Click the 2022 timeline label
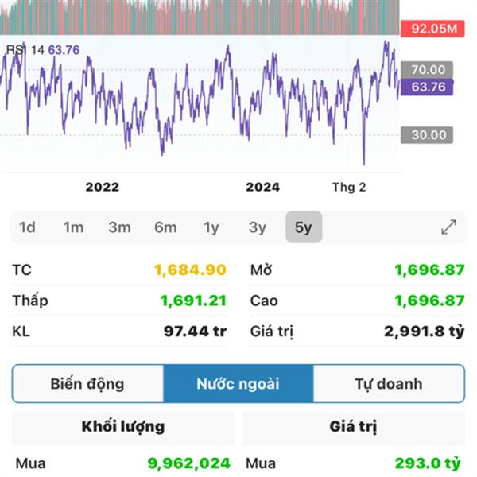 pyautogui.click(x=102, y=187)
